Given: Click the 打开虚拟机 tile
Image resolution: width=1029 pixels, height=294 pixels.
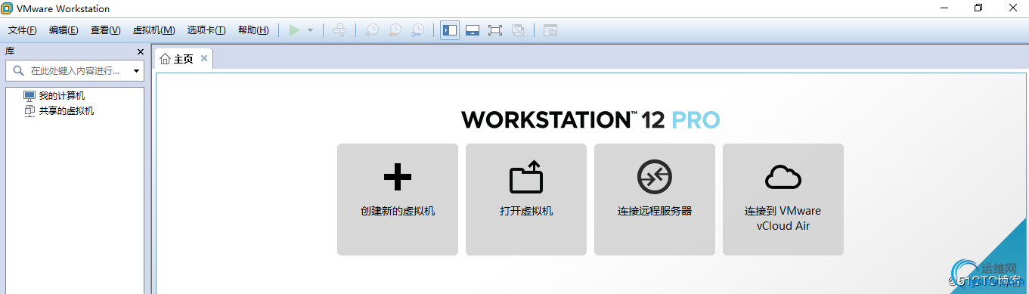Looking at the screenshot, I should 526,200.
